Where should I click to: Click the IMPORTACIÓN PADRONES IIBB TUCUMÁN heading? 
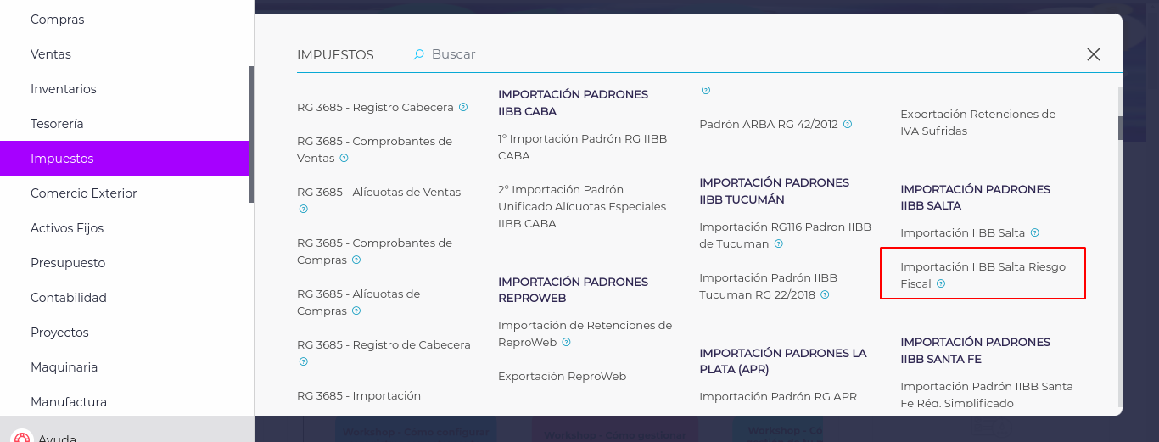click(774, 192)
